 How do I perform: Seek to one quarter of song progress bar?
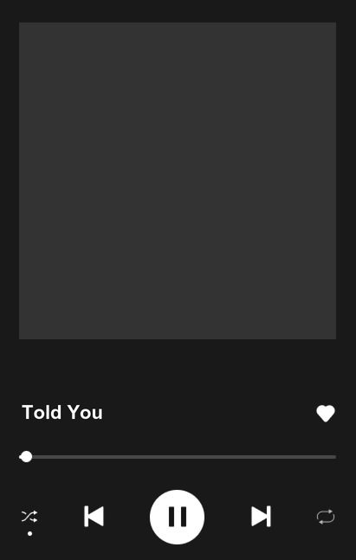point(98,457)
